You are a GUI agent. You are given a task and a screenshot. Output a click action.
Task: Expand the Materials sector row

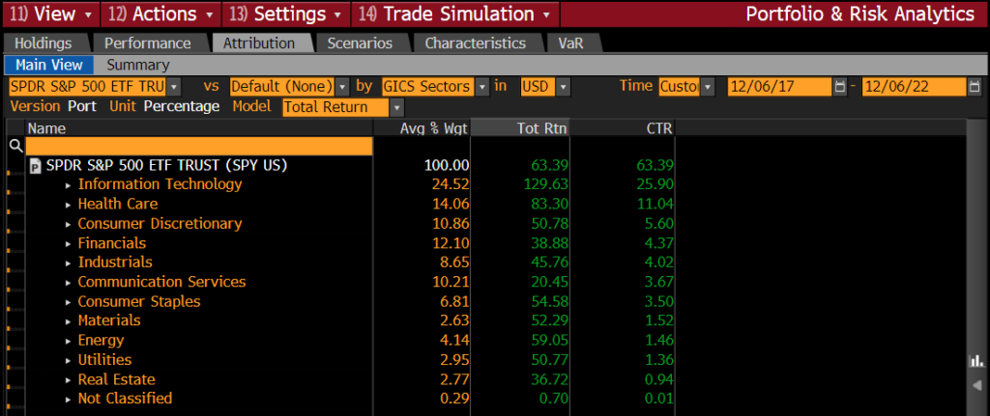coord(69,321)
